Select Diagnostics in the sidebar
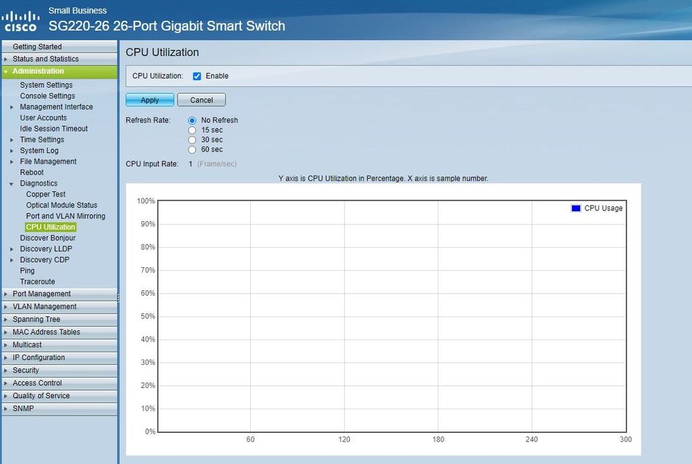The height and width of the screenshot is (464, 692). pyautogui.click(x=38, y=184)
